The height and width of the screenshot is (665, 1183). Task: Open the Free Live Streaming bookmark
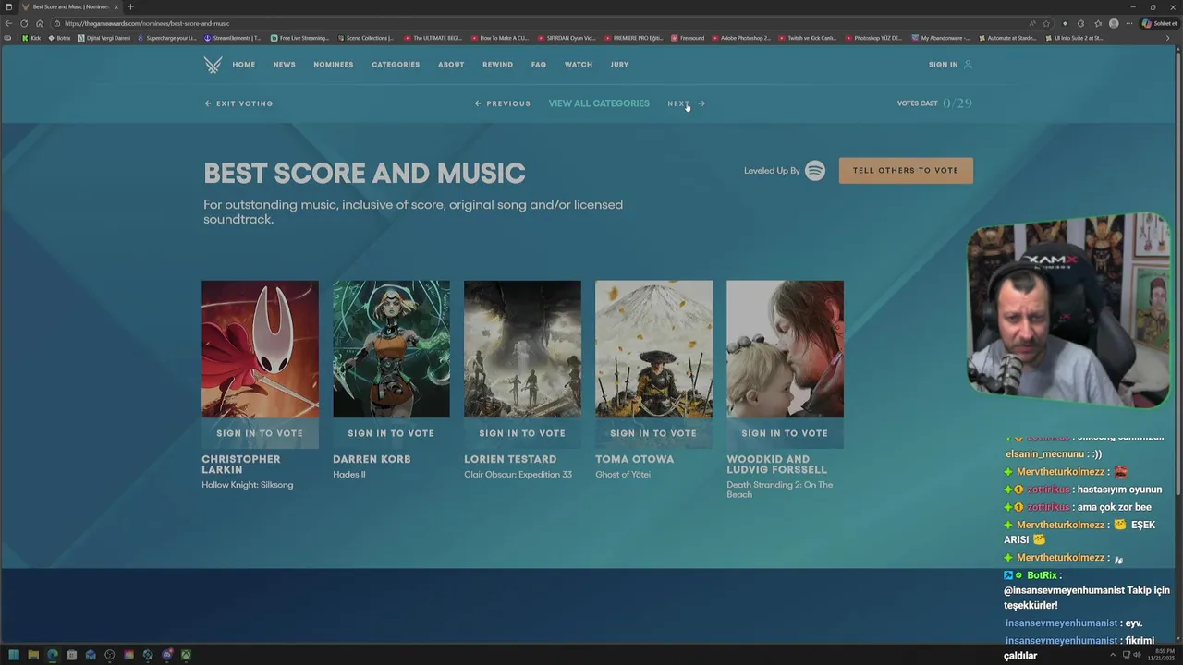[x=299, y=38]
